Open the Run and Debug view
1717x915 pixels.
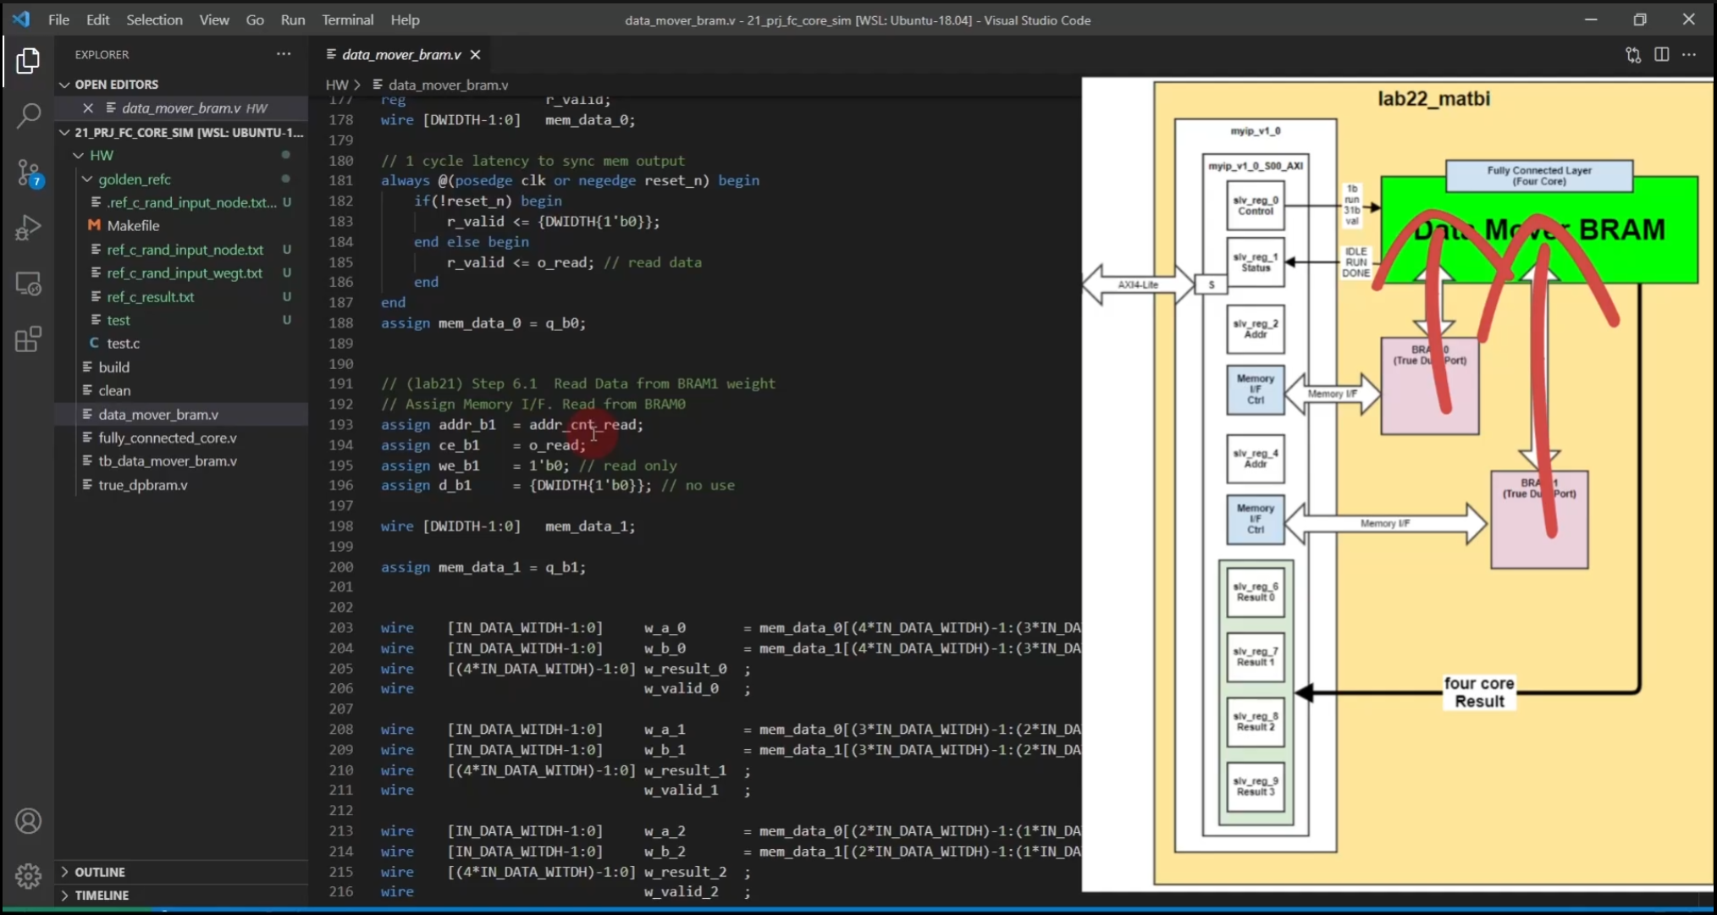coord(28,228)
